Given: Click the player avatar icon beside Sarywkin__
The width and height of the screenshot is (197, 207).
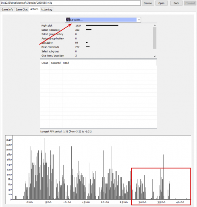Looking at the screenshot, I should click(x=68, y=20).
